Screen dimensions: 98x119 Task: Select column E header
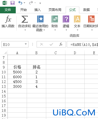[x=91, y=53]
